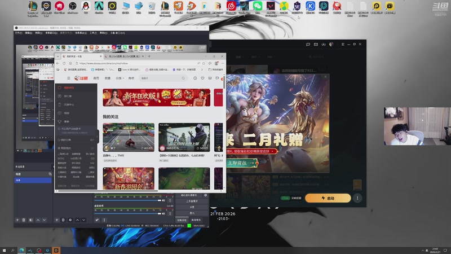Select 直播 in Douyu navigation
Screen dimensions: 451x254
point(108,78)
